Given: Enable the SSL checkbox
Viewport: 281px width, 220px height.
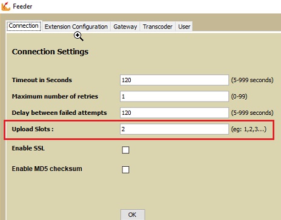Looking at the screenshot, I should click(x=125, y=150).
